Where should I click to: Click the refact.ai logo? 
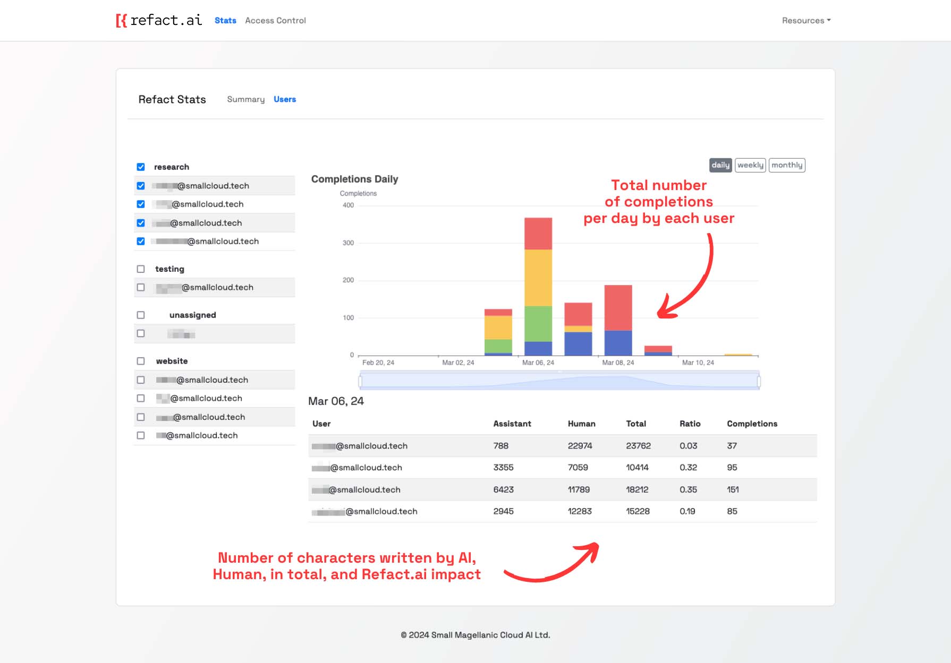pos(159,20)
